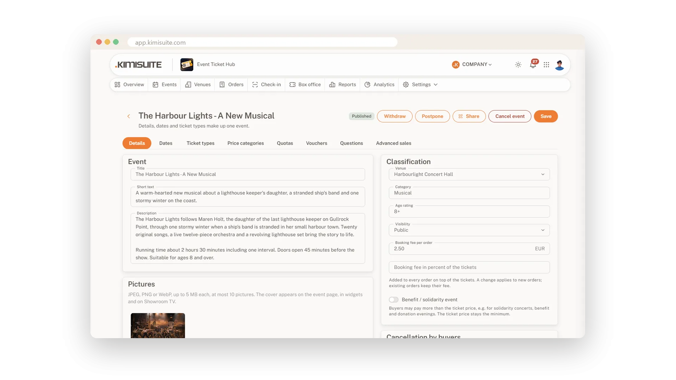
Task: Click the Cancel event button
Action: (510, 116)
